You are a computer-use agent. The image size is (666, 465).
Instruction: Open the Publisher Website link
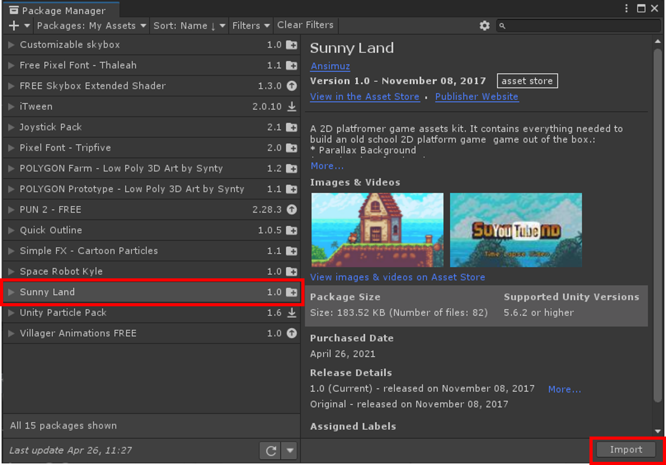tap(477, 96)
